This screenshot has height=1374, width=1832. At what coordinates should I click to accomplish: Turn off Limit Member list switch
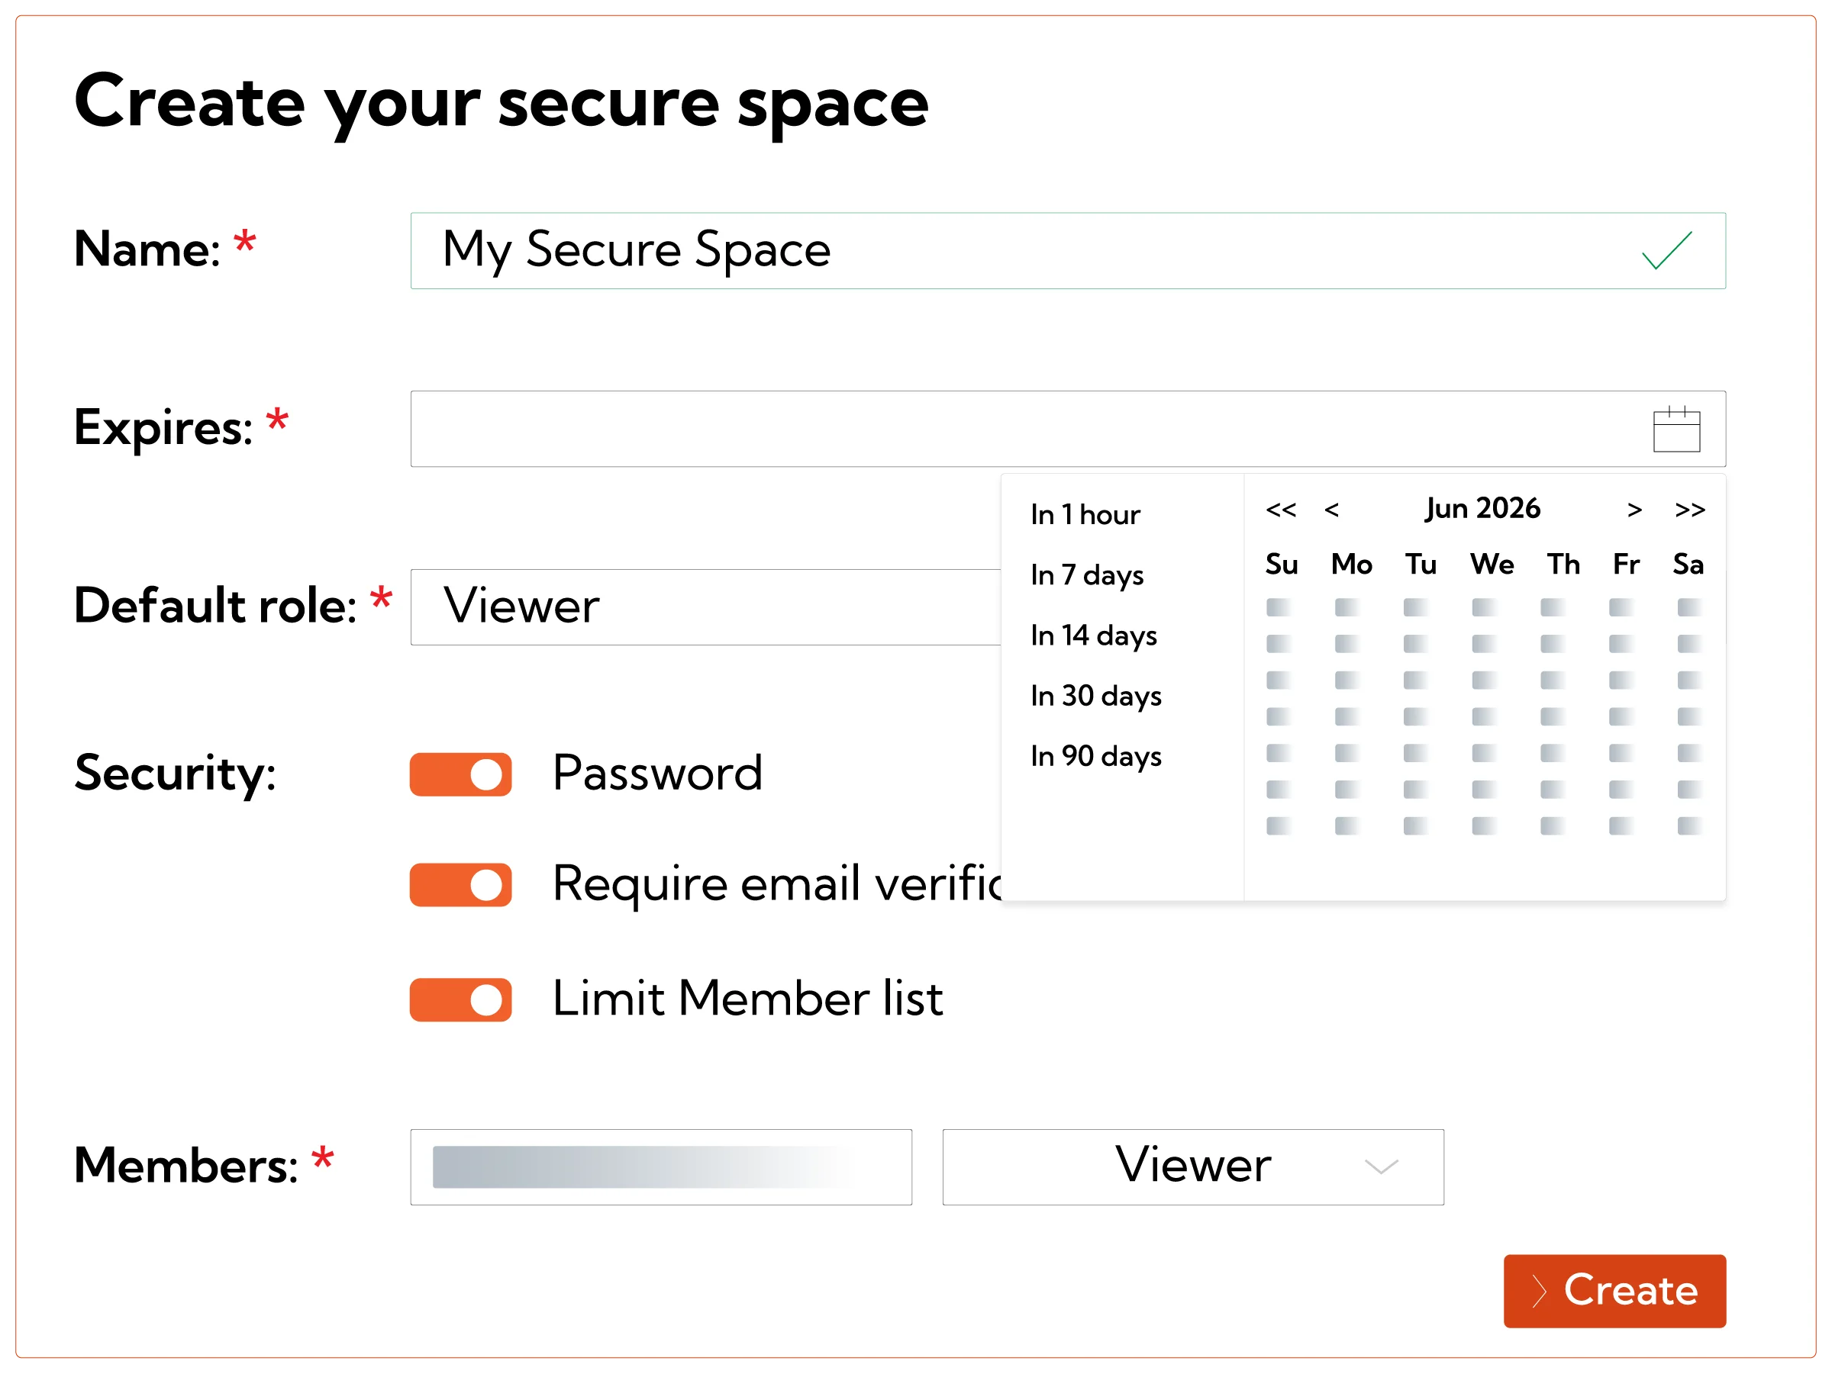460,1000
